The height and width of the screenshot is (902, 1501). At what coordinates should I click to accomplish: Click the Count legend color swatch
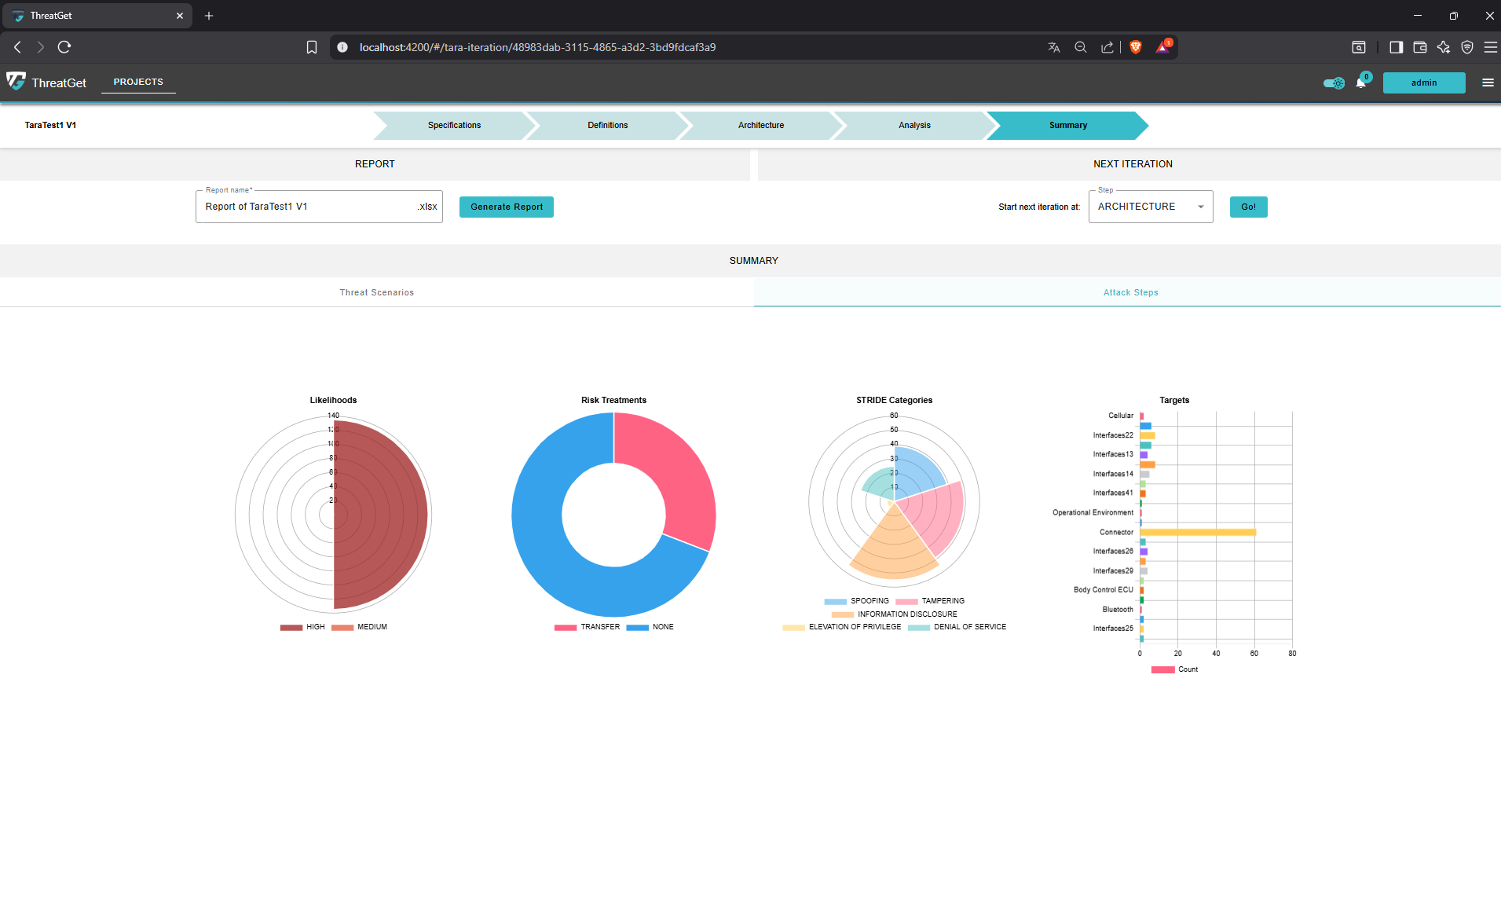tap(1162, 669)
